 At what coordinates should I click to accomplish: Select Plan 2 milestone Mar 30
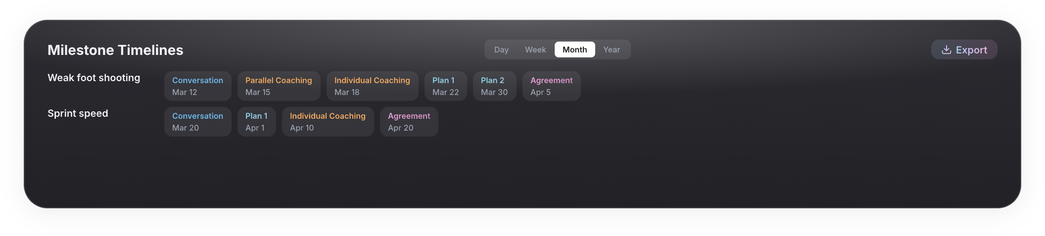pos(494,86)
